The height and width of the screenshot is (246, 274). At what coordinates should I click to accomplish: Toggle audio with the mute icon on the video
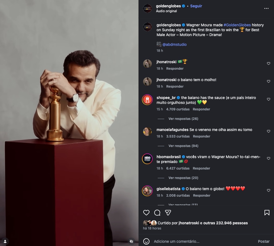click(x=131, y=241)
